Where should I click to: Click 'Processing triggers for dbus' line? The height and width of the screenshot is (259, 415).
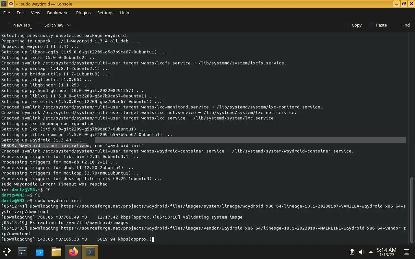click(x=67, y=167)
